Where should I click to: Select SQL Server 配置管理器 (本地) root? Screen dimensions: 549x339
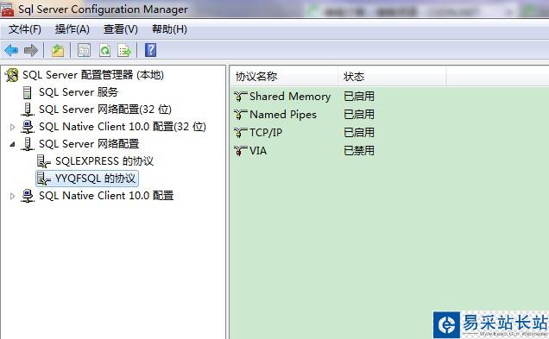(93, 75)
